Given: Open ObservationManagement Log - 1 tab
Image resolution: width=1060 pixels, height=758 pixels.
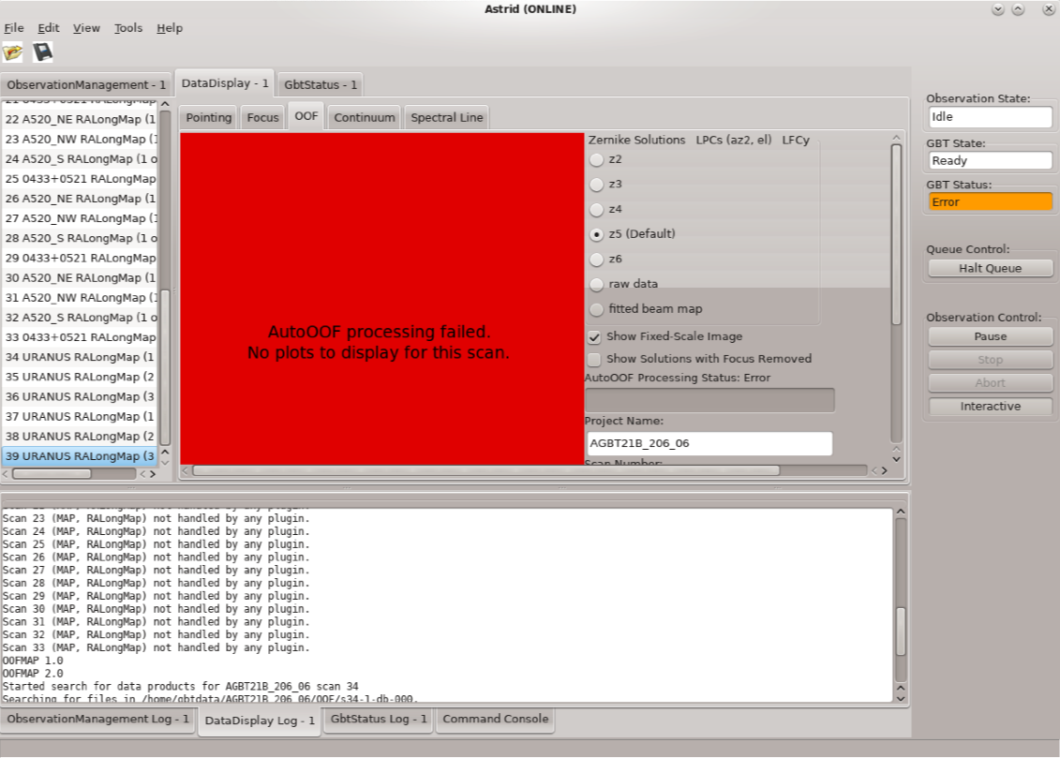Looking at the screenshot, I should [x=98, y=719].
